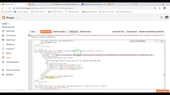
Task: Open The Easiest Online bookmark
Action: (73, 12)
